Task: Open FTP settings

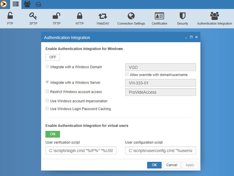Action: (x=10, y=18)
